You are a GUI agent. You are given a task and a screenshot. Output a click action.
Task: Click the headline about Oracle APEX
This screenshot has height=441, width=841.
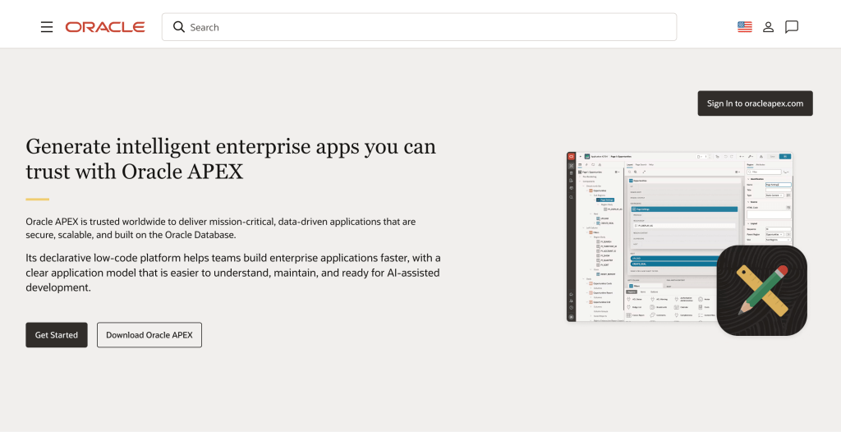231,158
